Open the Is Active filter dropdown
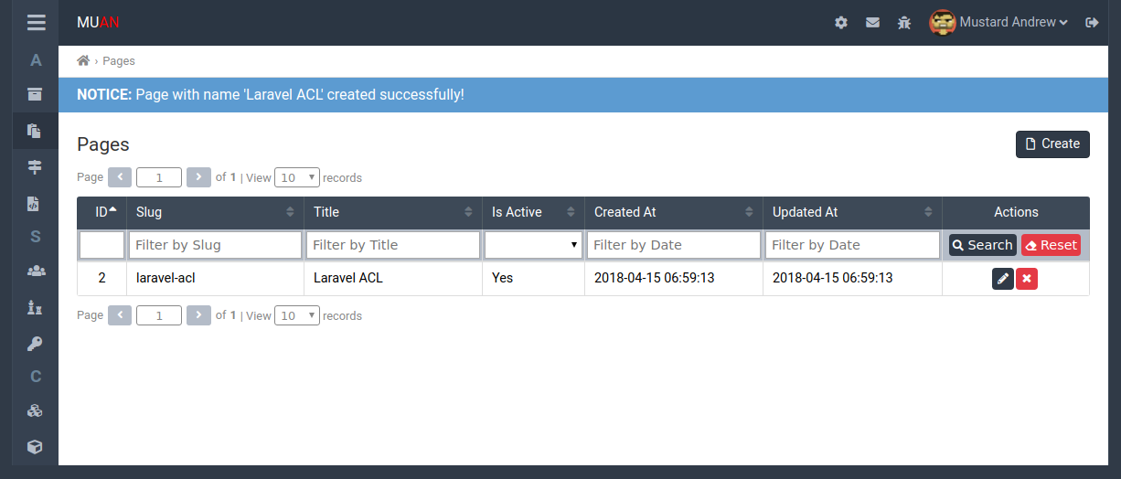This screenshot has width=1121, height=479. coord(533,245)
